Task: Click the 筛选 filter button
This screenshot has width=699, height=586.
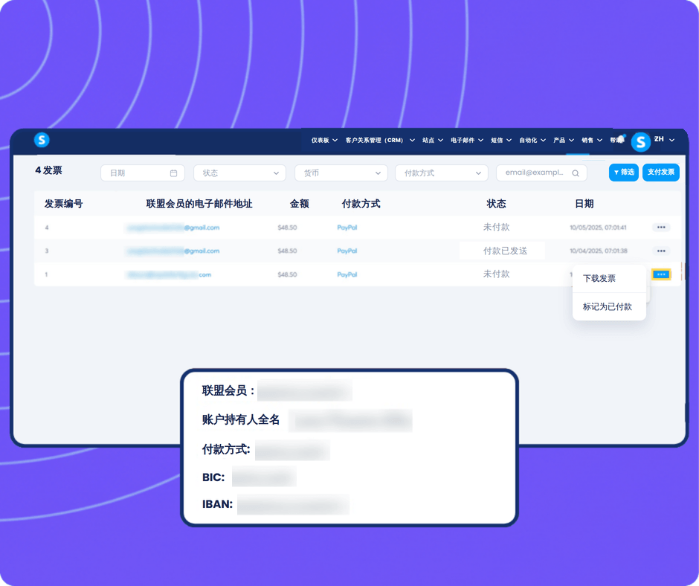Action: coord(624,172)
